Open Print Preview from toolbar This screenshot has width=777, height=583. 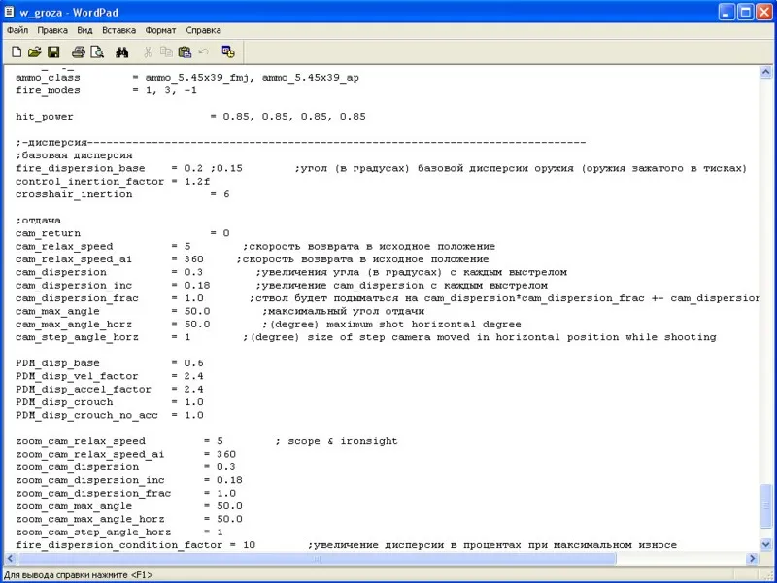[x=97, y=51]
